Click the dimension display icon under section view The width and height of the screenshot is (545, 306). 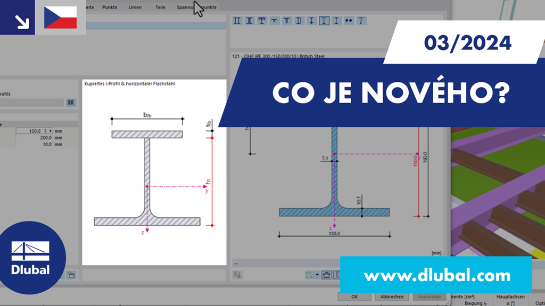(326, 275)
